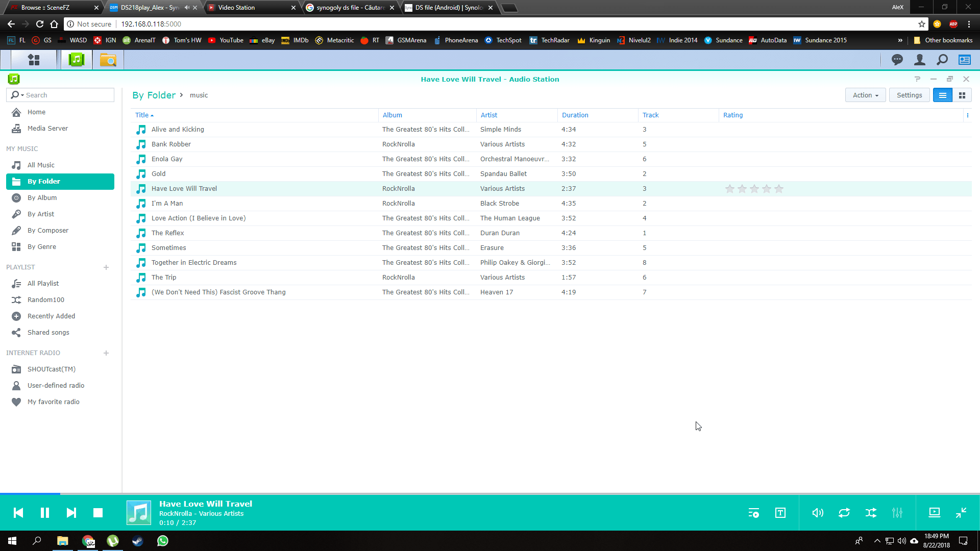Switch to the mini player mode

961,513
